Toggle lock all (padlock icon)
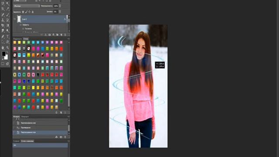 pyautogui.click(x=33, y=12)
